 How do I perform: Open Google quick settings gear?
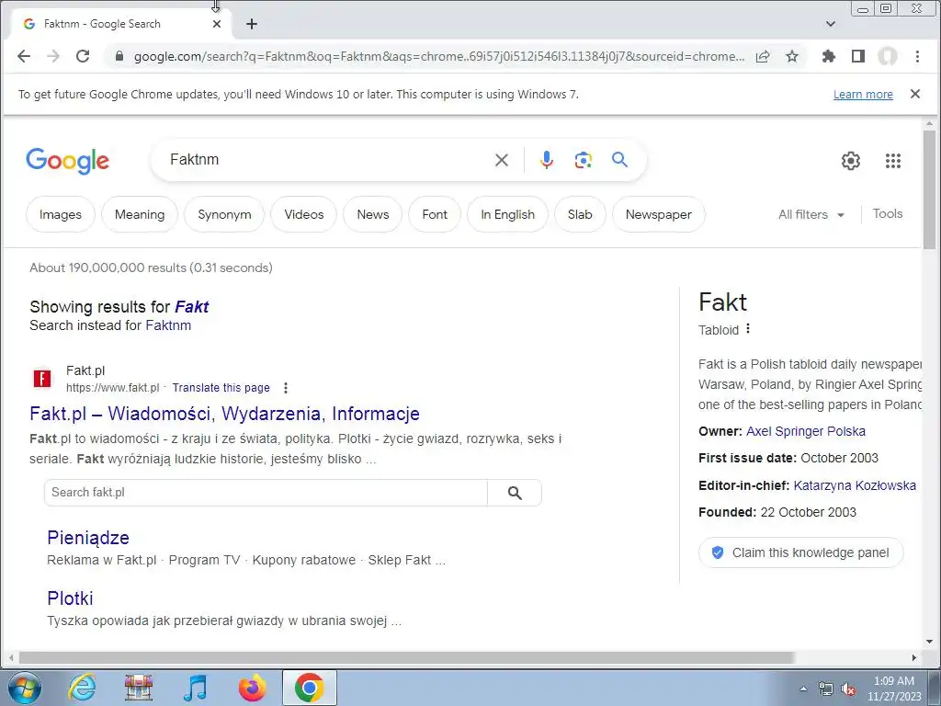[850, 160]
